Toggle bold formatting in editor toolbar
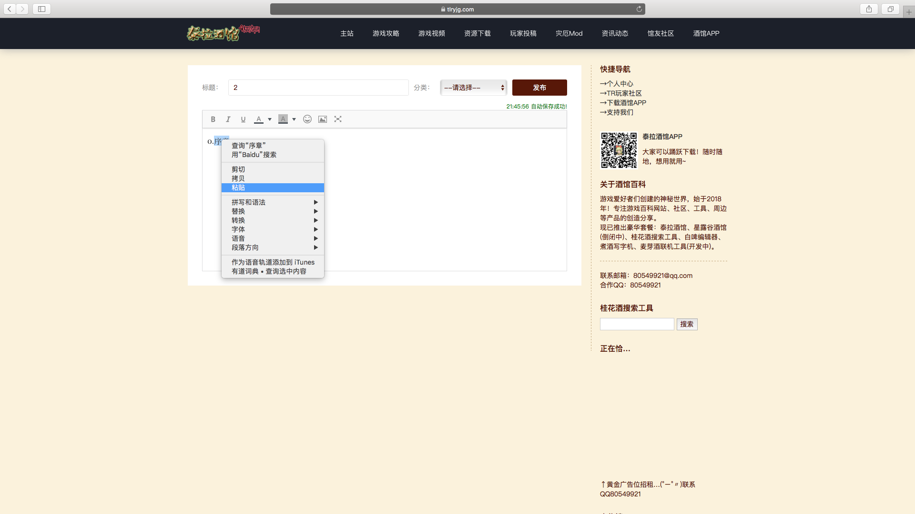Image resolution: width=915 pixels, height=514 pixels. click(x=213, y=119)
